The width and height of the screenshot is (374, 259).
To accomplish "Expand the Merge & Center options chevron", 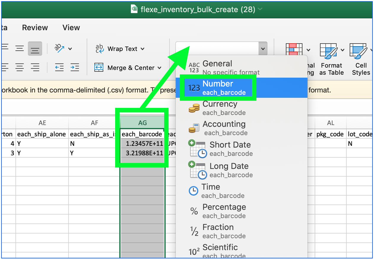I will 159,68.
